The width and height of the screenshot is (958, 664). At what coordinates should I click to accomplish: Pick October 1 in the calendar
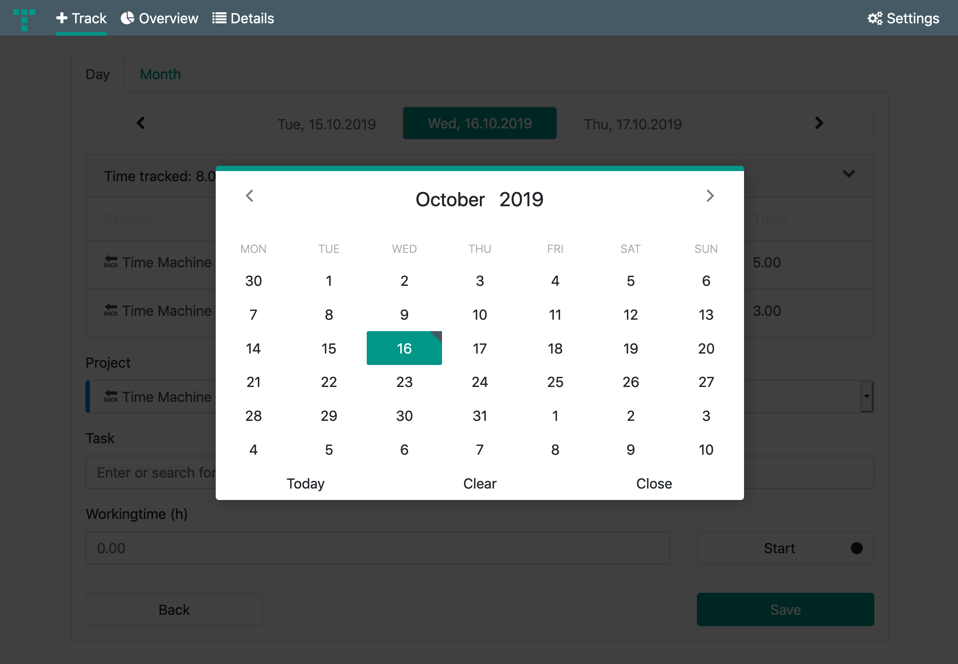point(329,281)
